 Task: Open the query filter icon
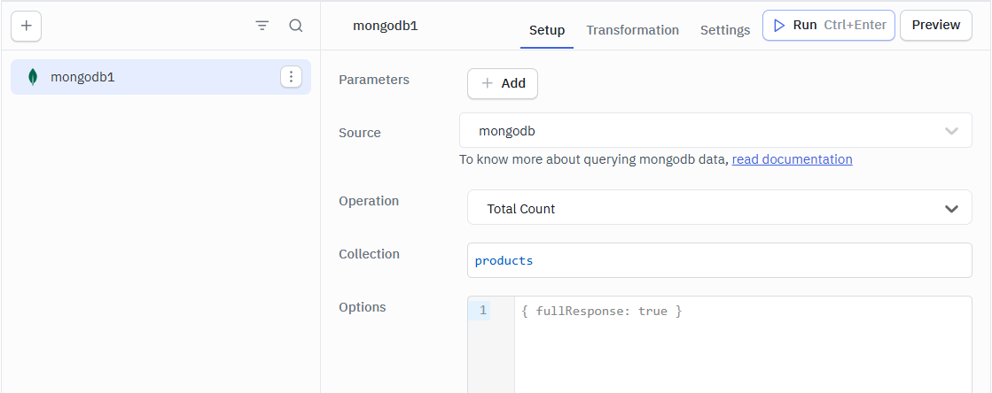click(x=262, y=26)
